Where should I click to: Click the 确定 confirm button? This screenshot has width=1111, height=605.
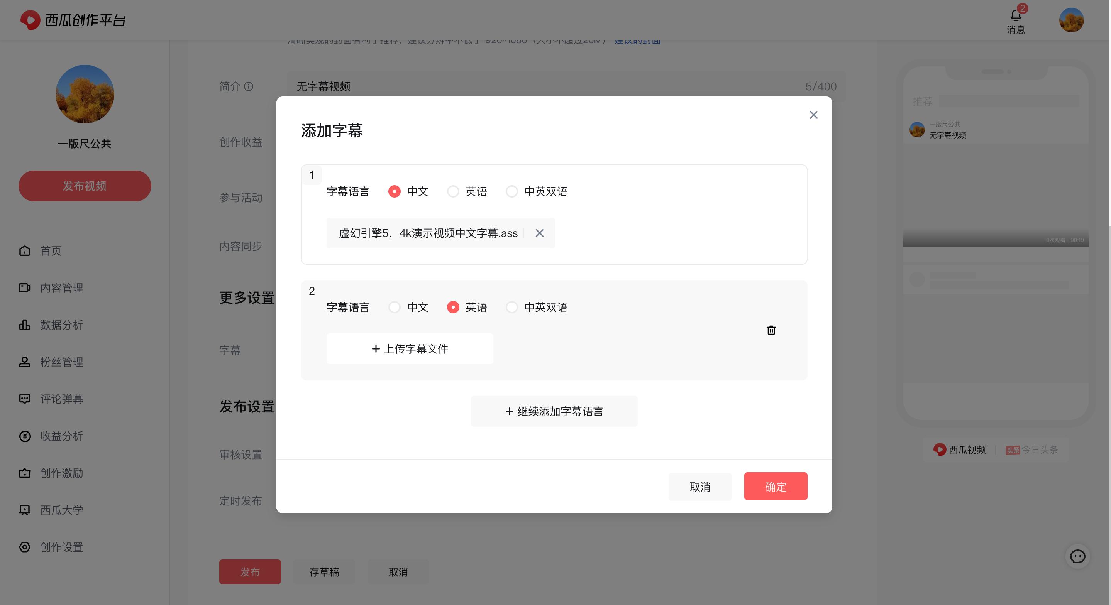coord(775,487)
